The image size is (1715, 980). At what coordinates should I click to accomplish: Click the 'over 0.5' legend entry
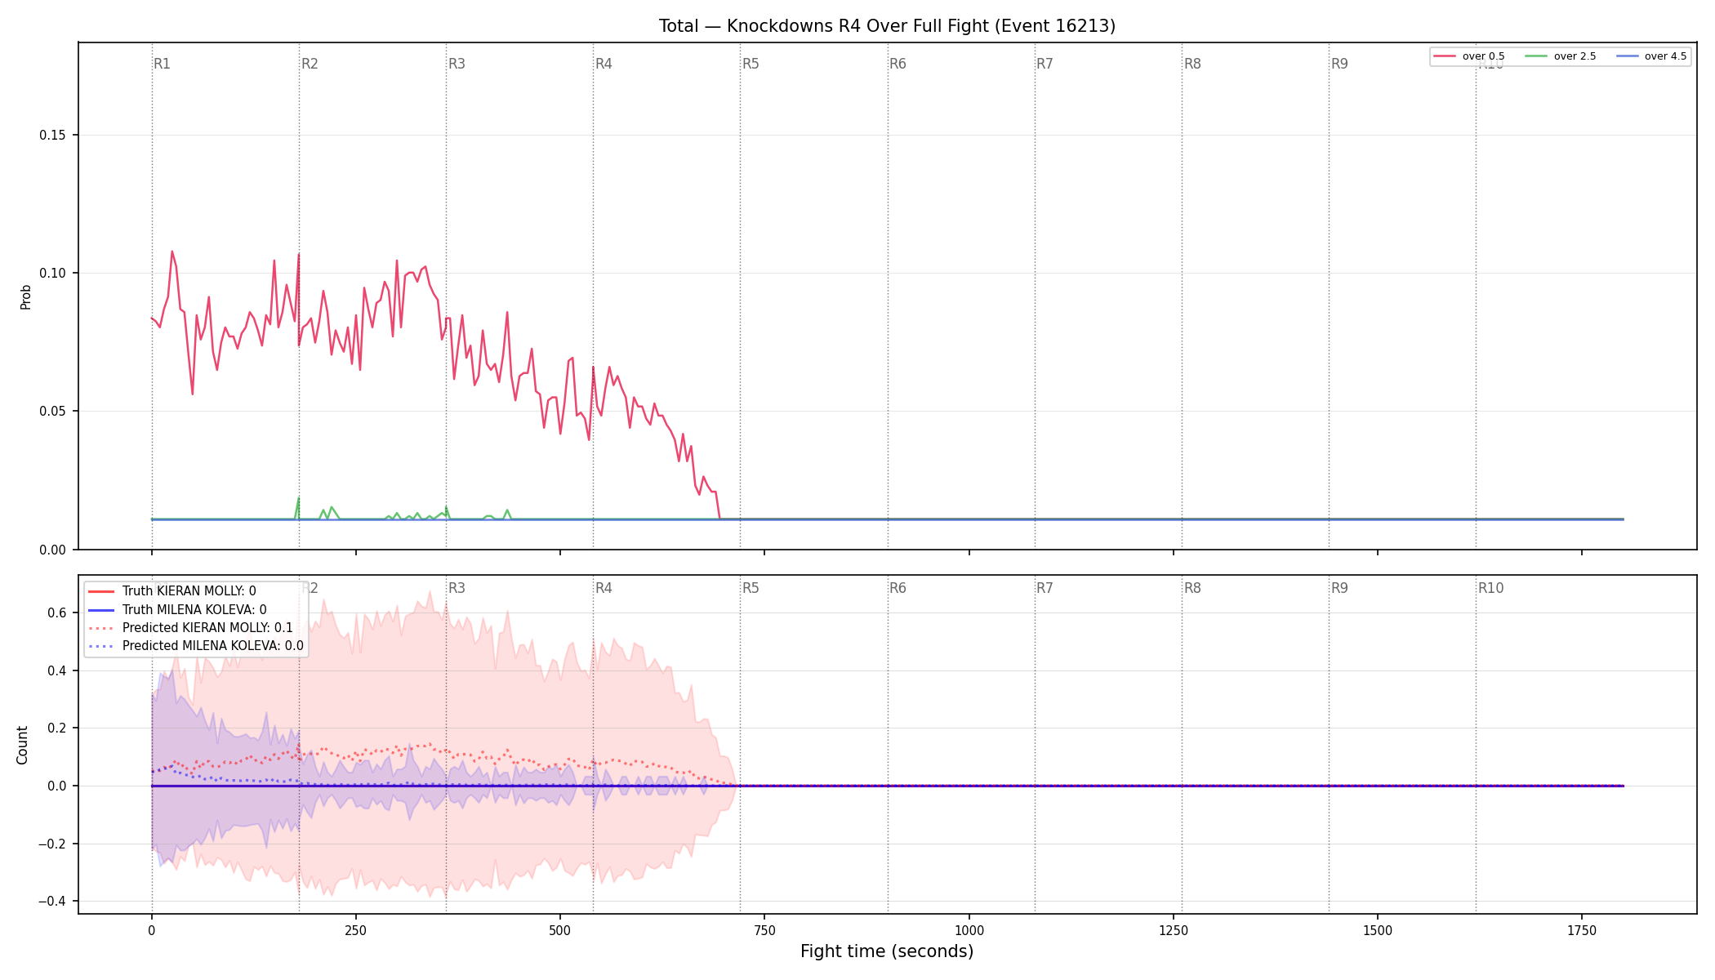[1468, 56]
